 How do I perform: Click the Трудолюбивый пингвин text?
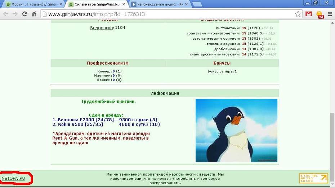[x=108, y=101]
